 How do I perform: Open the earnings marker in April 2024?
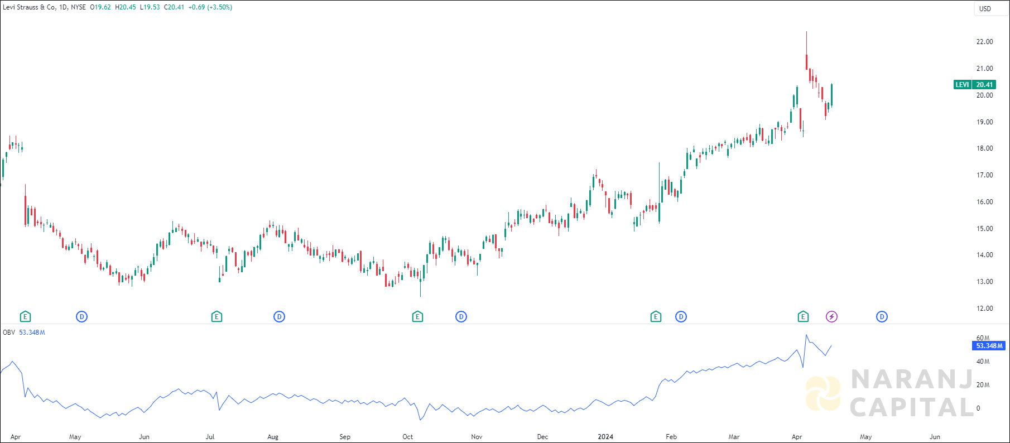pos(803,317)
